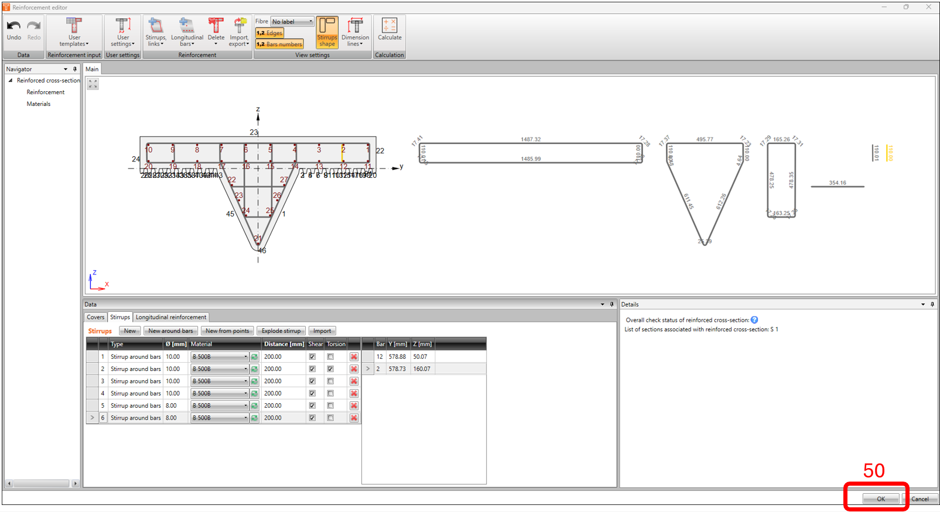This screenshot has height=512, width=940.
Task: Delete stirrup row 3 with red X
Action: 354,382
